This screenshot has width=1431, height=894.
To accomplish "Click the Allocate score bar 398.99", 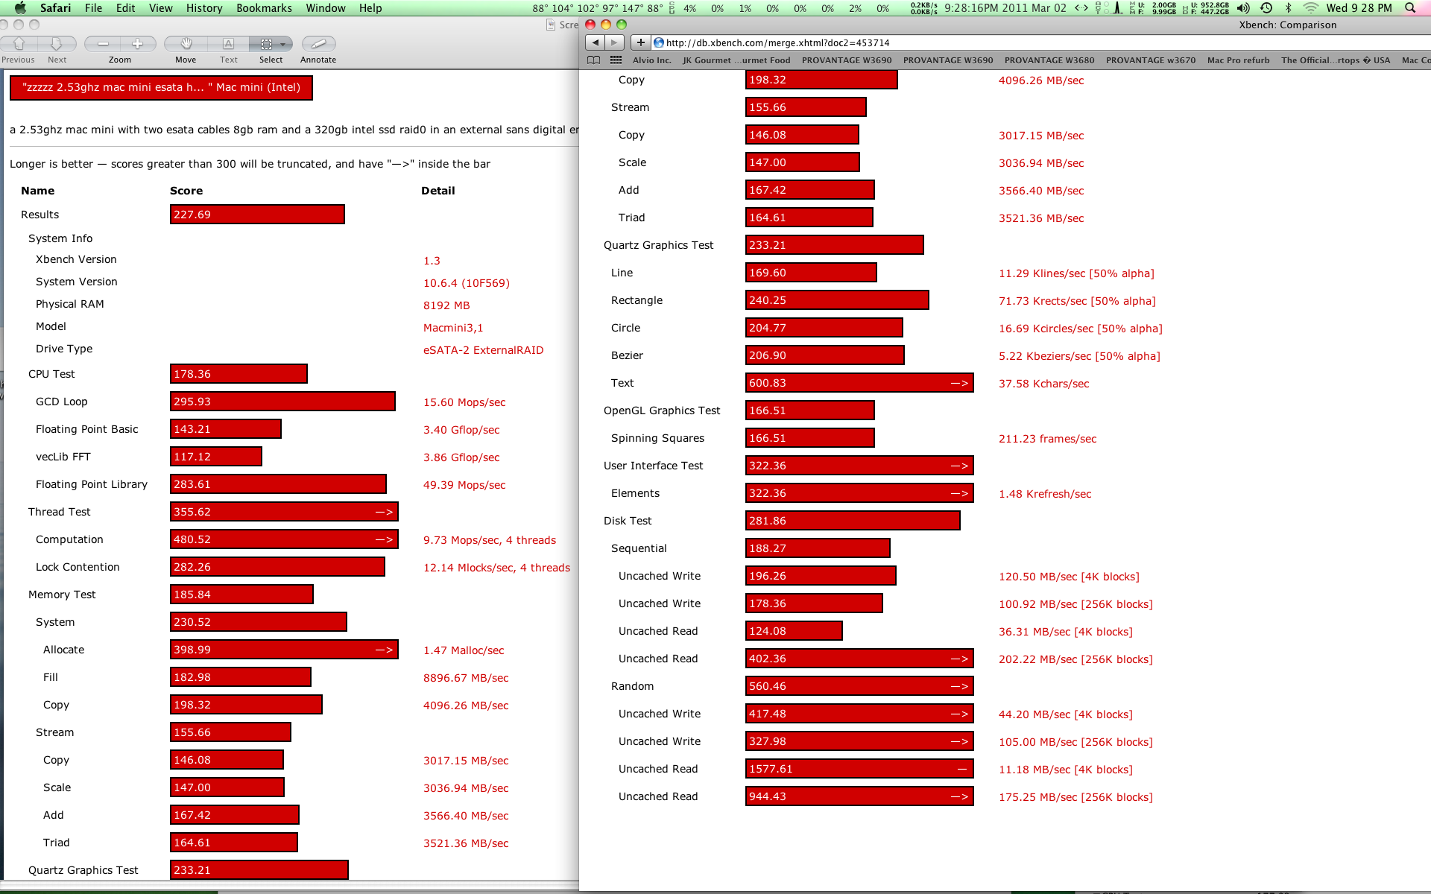I will click(284, 650).
